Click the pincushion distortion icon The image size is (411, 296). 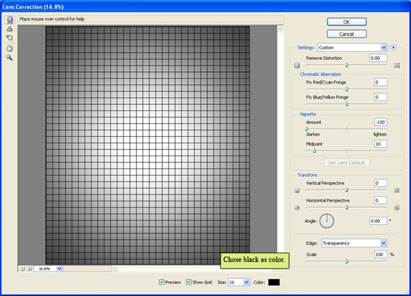(x=397, y=66)
